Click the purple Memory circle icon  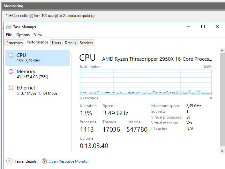11,72
